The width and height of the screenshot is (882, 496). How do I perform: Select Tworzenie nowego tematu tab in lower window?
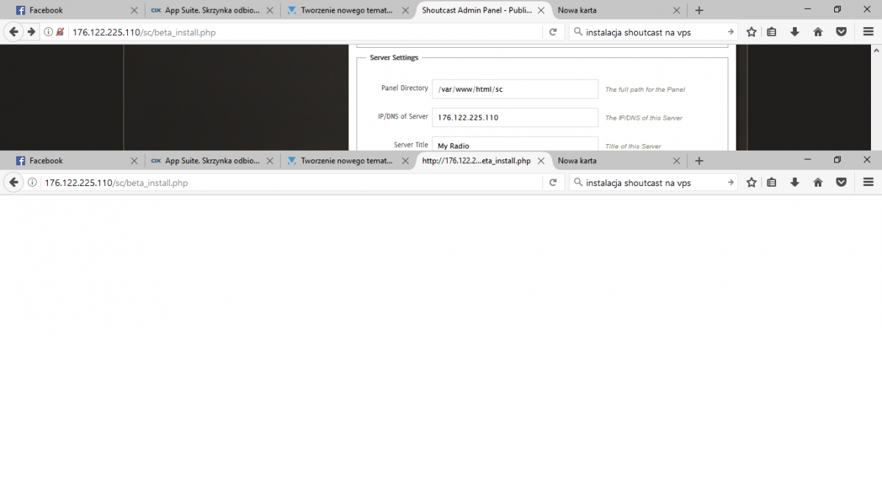[x=348, y=160]
